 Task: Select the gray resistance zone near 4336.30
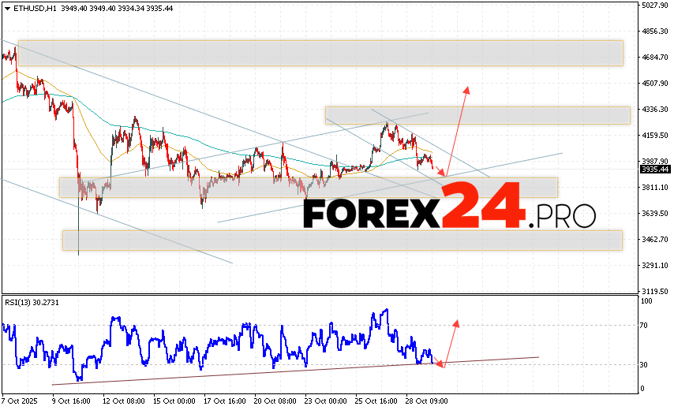(x=477, y=115)
